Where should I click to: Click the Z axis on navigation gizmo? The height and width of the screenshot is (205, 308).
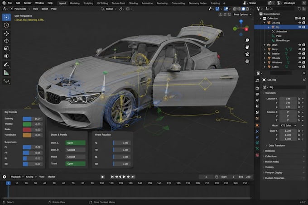click(x=241, y=21)
